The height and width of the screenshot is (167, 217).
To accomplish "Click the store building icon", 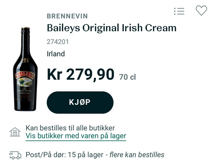I will [15, 132].
